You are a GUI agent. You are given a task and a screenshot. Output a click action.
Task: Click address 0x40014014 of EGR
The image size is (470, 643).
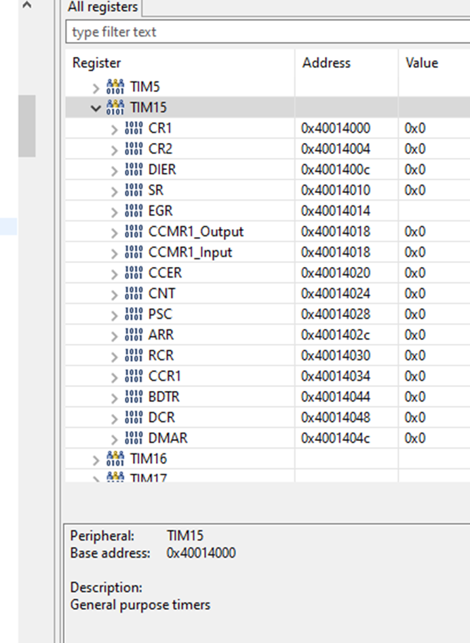(335, 210)
